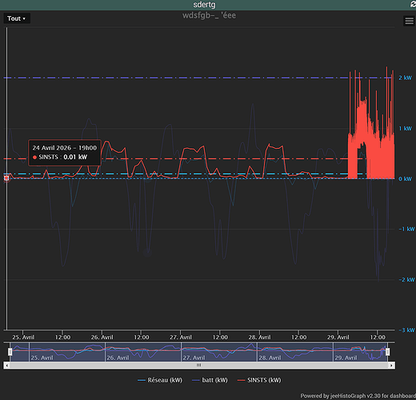Viewport: 416px width, 400px height.
Task: Click the jeeHistoGraph credits link
Action: coord(358,396)
